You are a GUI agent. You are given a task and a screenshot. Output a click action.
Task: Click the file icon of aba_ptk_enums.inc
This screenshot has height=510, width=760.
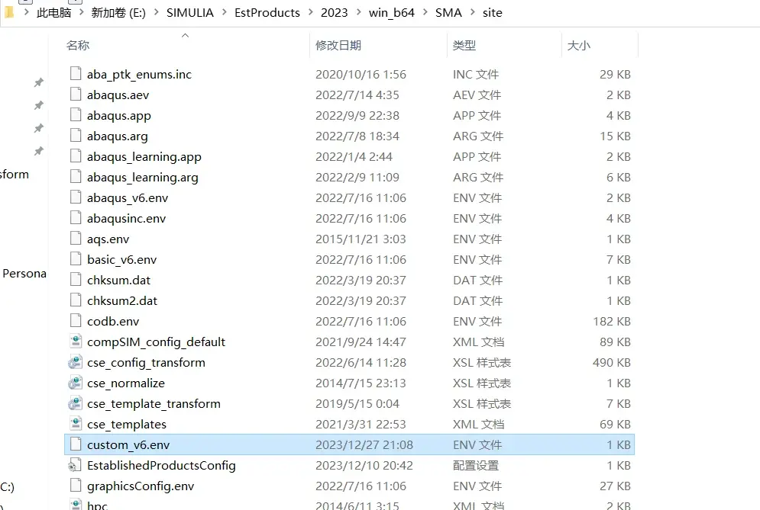tap(76, 73)
